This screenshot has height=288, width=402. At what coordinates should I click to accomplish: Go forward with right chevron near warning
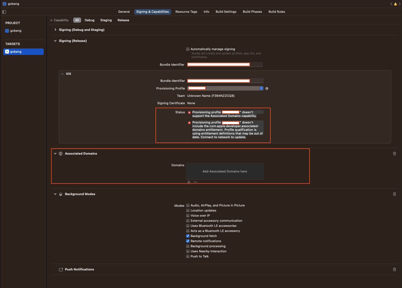(x=399, y=4)
